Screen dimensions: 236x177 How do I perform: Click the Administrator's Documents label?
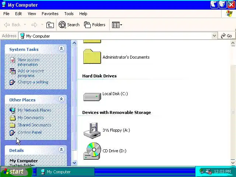[126, 57]
